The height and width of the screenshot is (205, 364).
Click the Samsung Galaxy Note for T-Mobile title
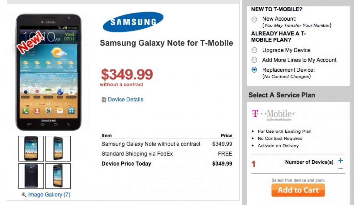pos(167,43)
